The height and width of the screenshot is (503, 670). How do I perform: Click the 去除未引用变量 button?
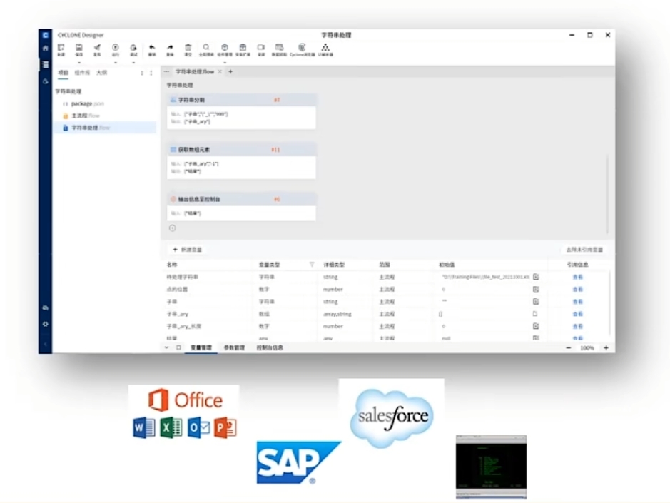584,250
